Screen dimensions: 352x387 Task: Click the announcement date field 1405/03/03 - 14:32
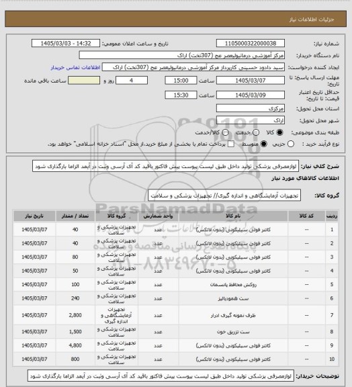click(x=66, y=43)
